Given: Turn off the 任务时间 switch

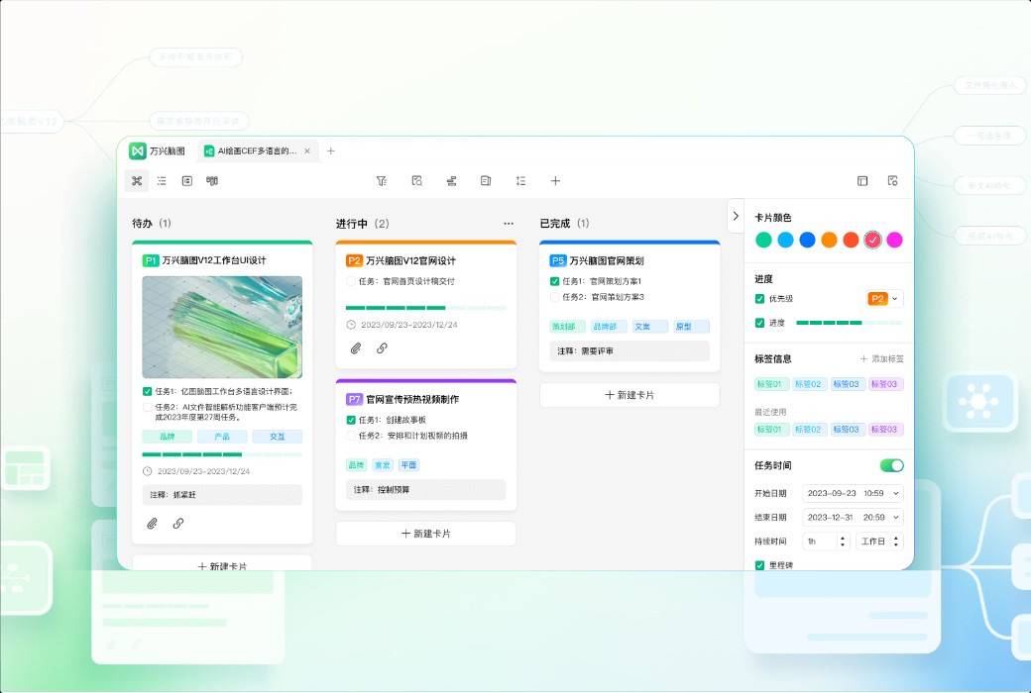Looking at the screenshot, I should click(x=891, y=464).
